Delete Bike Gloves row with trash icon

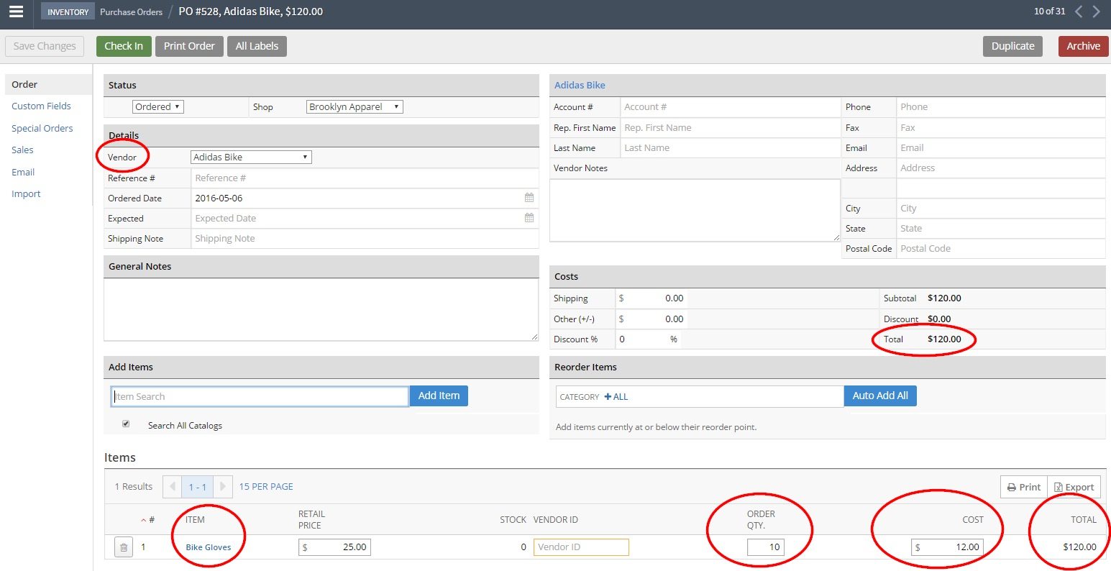coord(124,547)
